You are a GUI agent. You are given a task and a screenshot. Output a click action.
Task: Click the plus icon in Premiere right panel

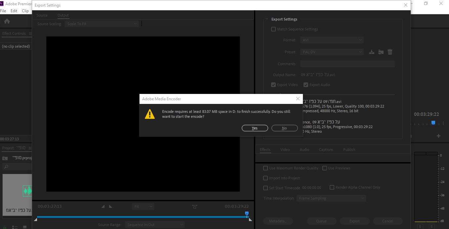point(439,136)
